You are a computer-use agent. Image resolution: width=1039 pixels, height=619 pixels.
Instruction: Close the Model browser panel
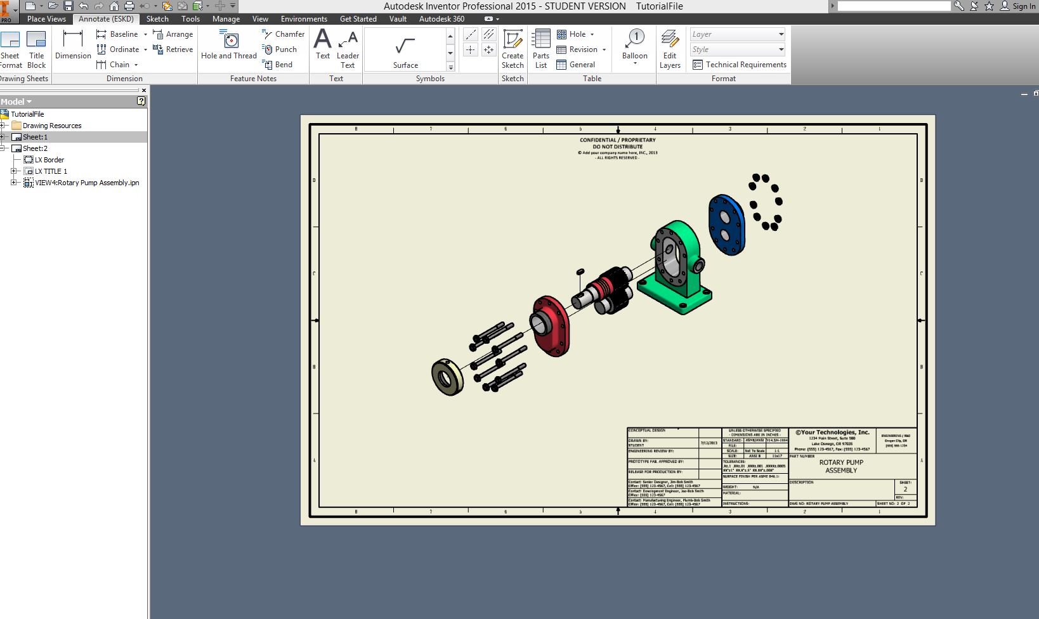click(x=144, y=90)
